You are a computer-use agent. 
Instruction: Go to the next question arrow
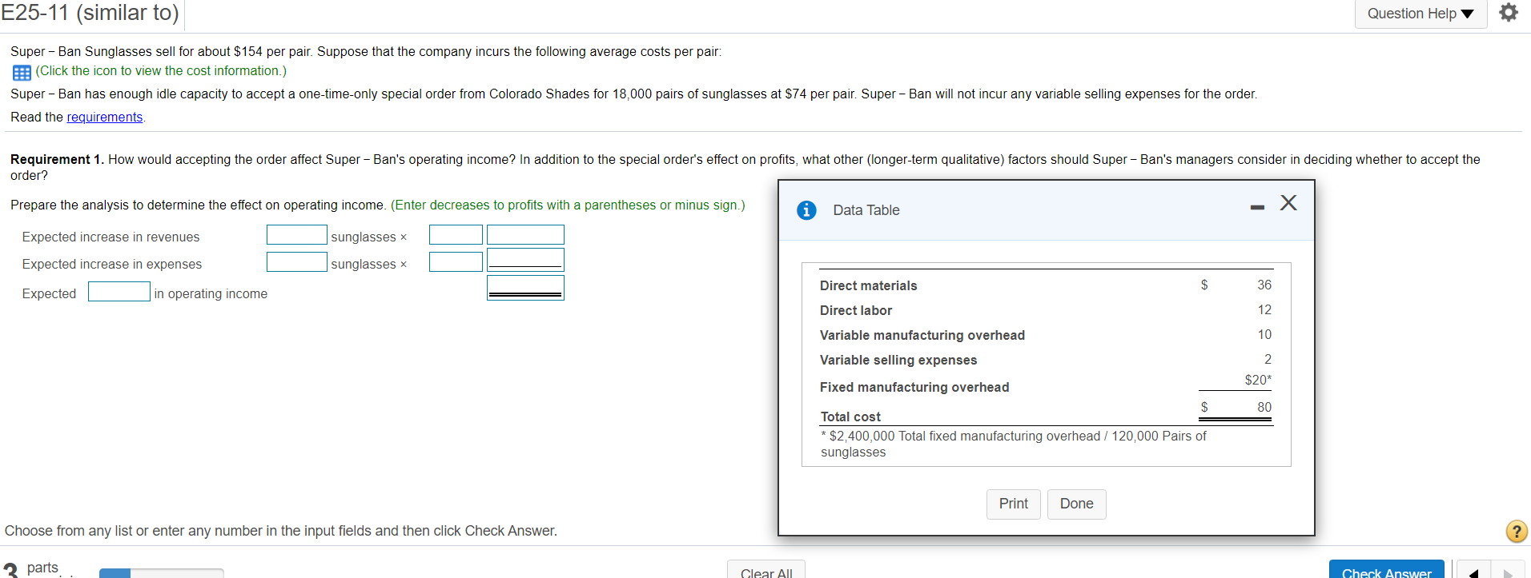click(1509, 572)
